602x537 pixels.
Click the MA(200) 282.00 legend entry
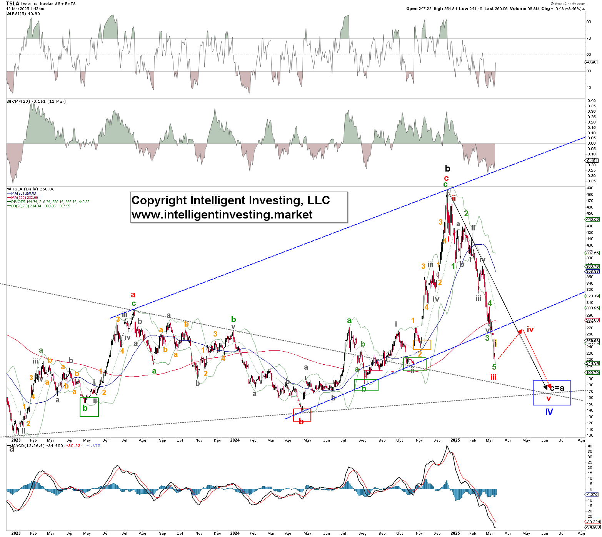pos(23,198)
